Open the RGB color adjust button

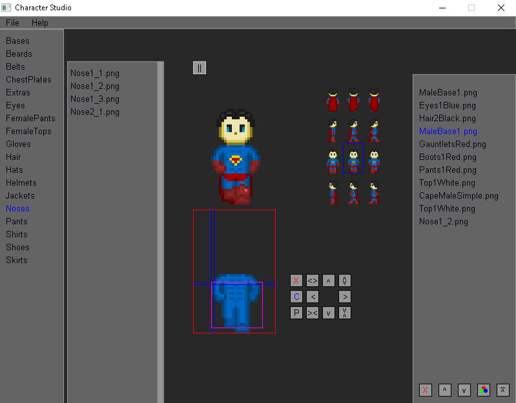(484, 390)
